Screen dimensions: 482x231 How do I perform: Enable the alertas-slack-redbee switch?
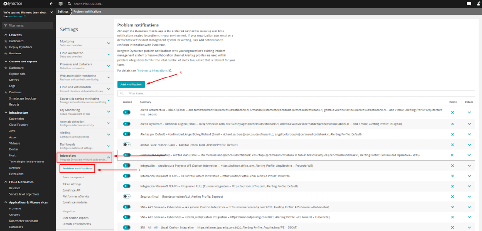click(127, 145)
